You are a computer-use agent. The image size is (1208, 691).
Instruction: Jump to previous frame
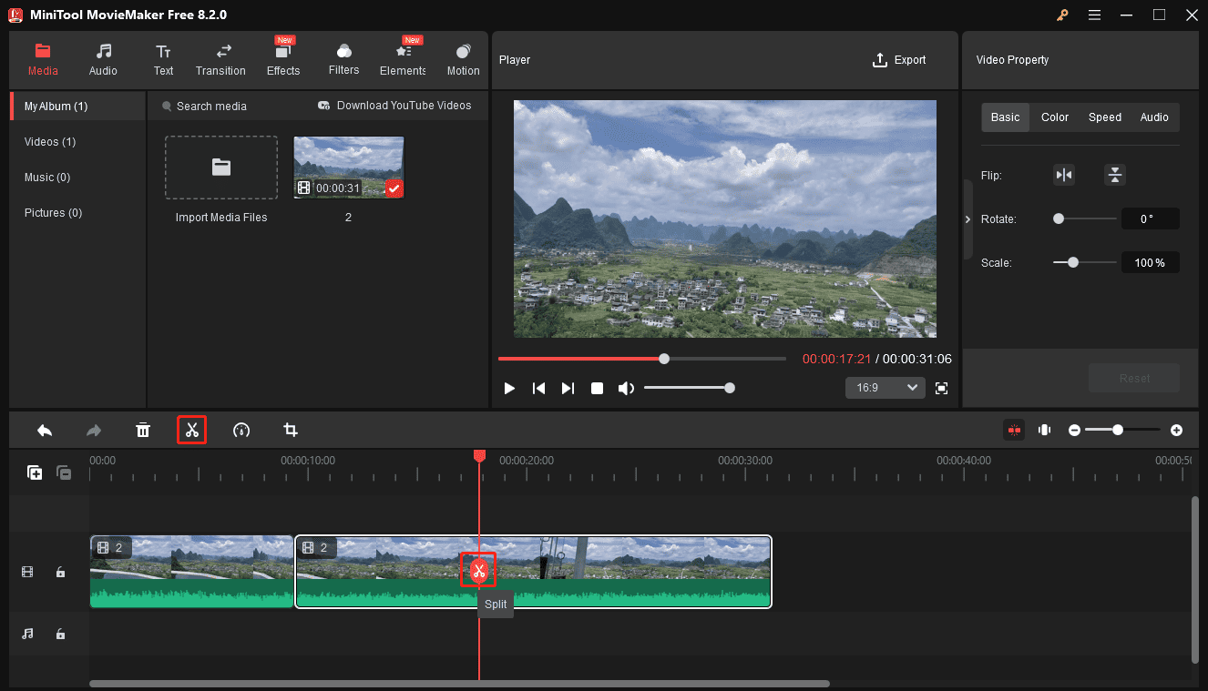[x=538, y=388]
